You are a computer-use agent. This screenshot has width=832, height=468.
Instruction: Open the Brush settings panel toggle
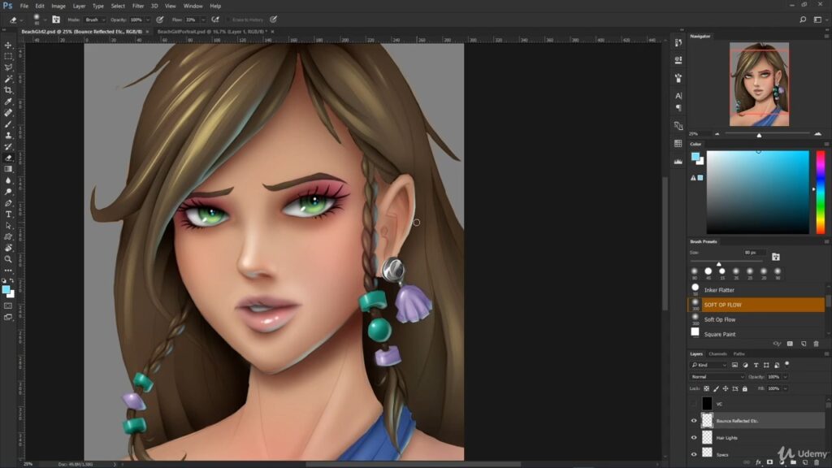[56, 19]
